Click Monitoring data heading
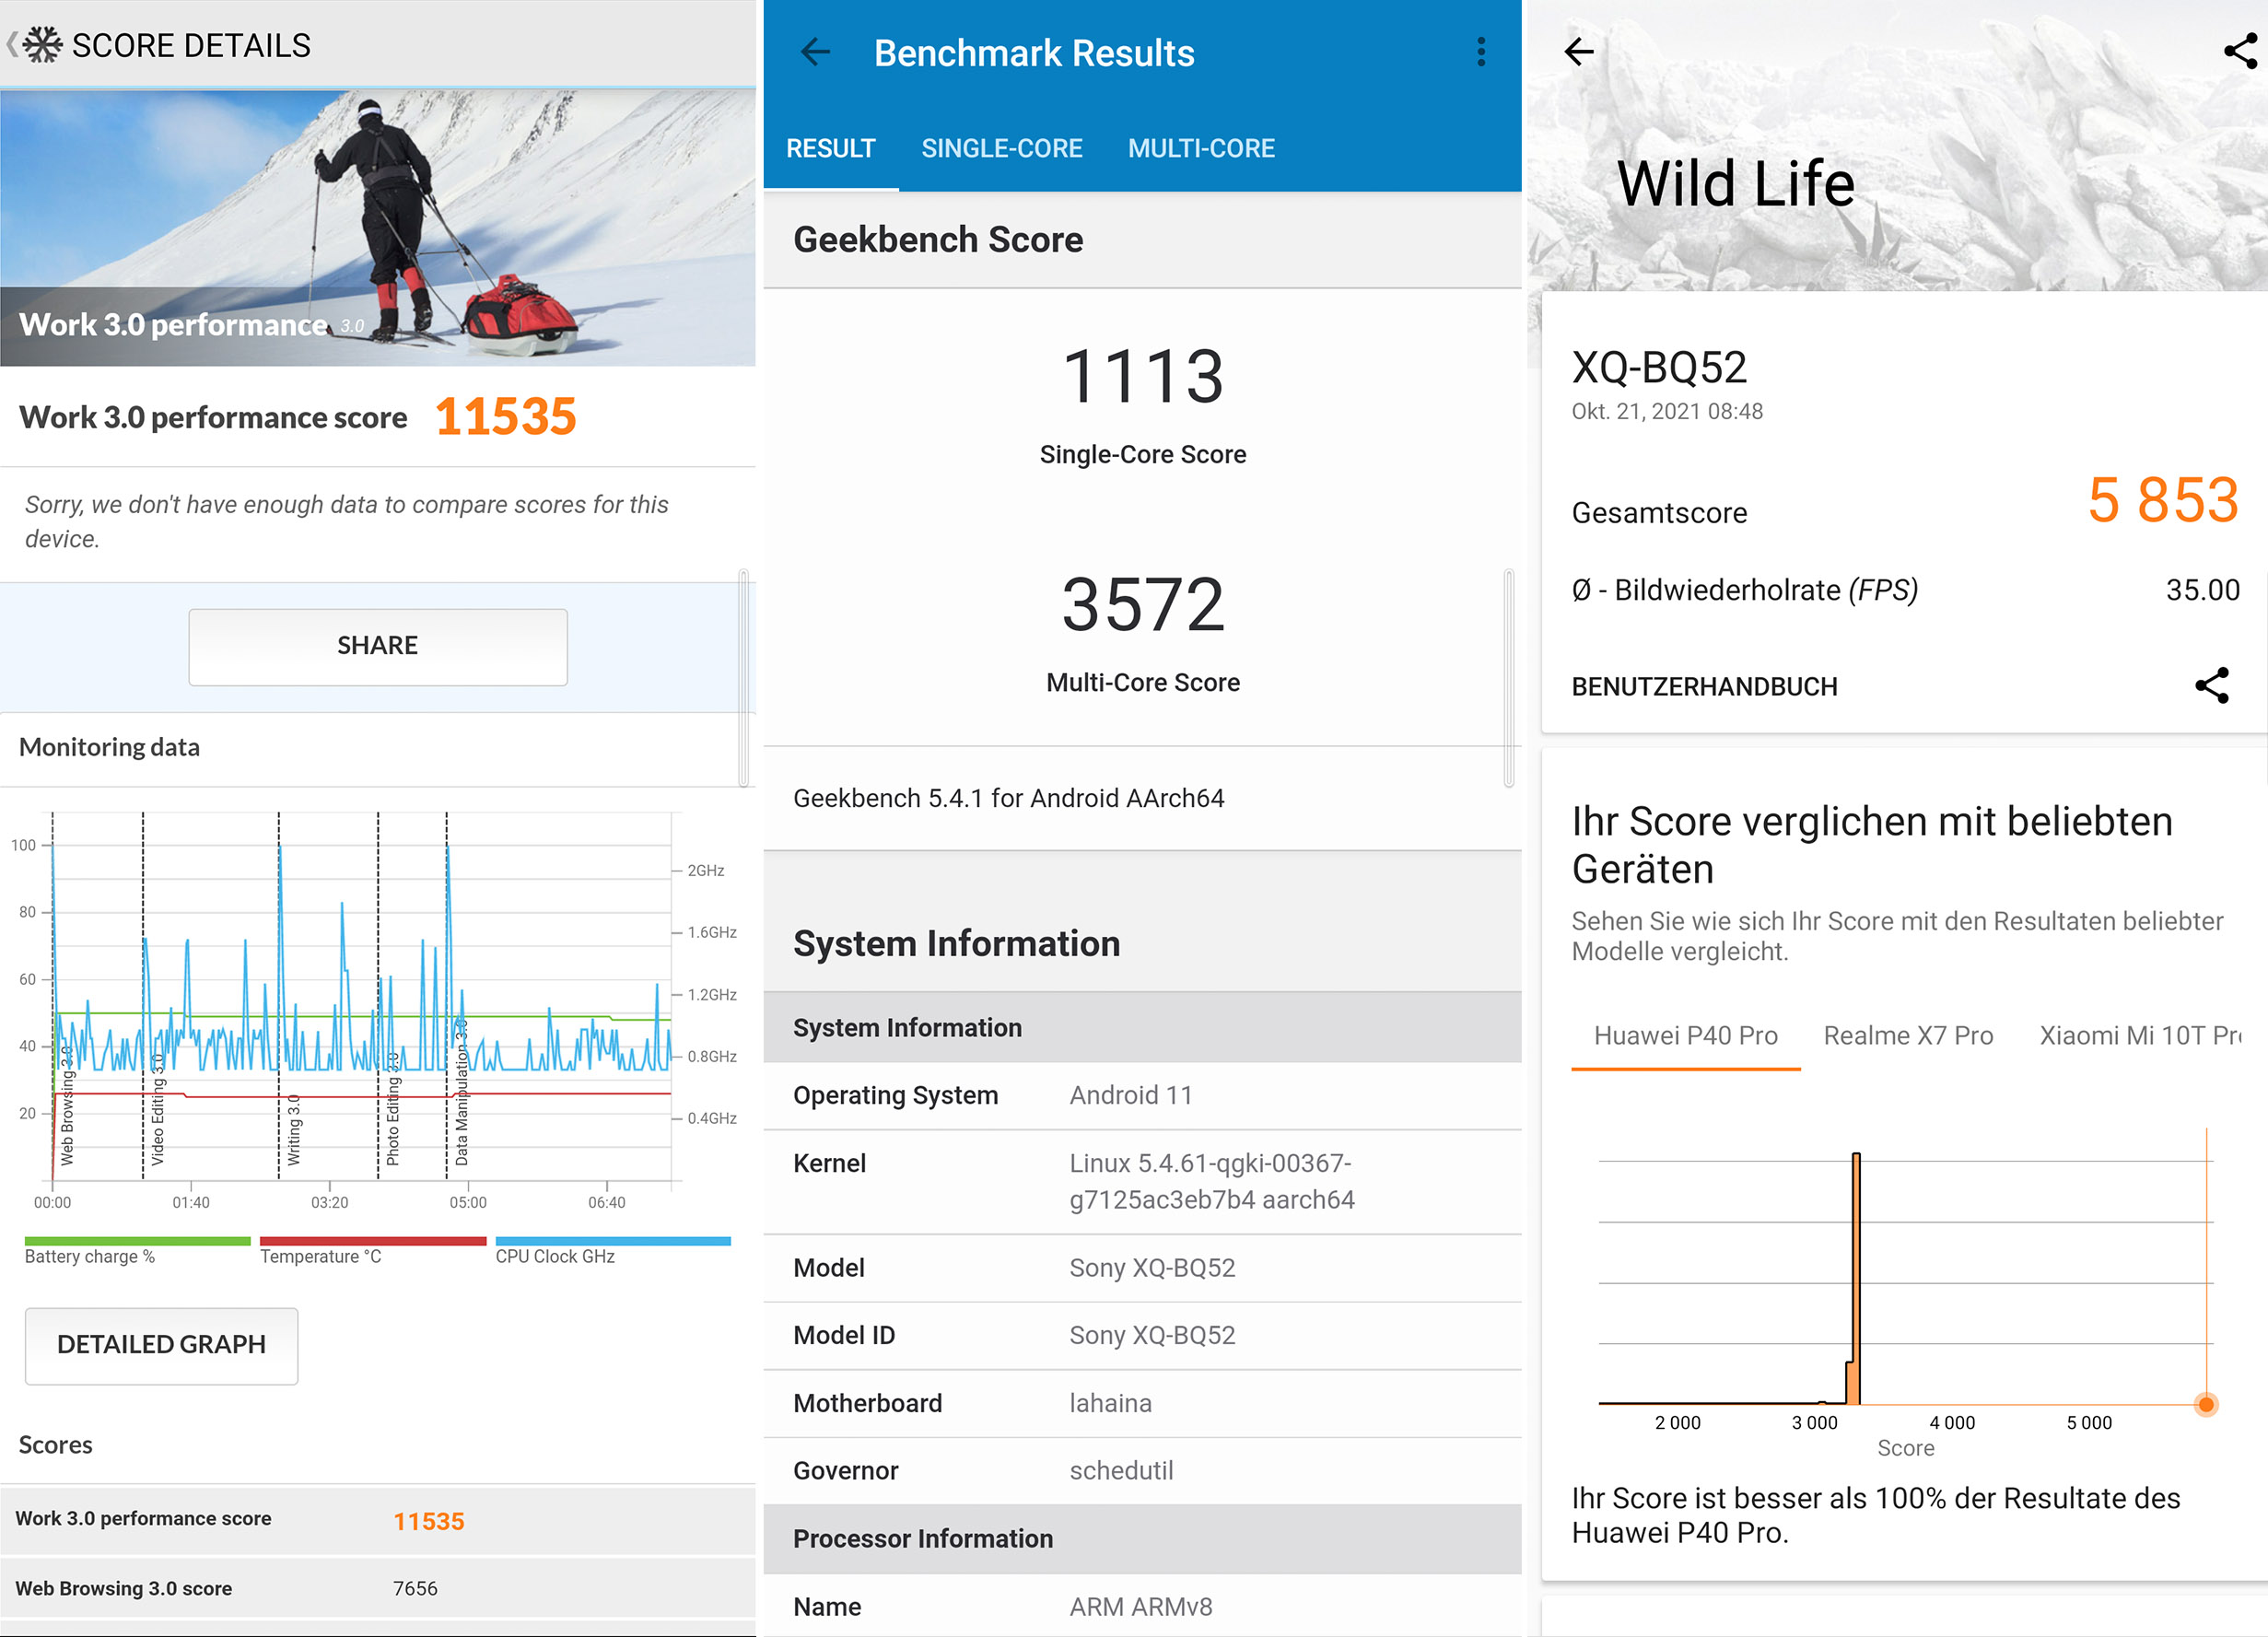The image size is (2268, 1637). (x=110, y=748)
